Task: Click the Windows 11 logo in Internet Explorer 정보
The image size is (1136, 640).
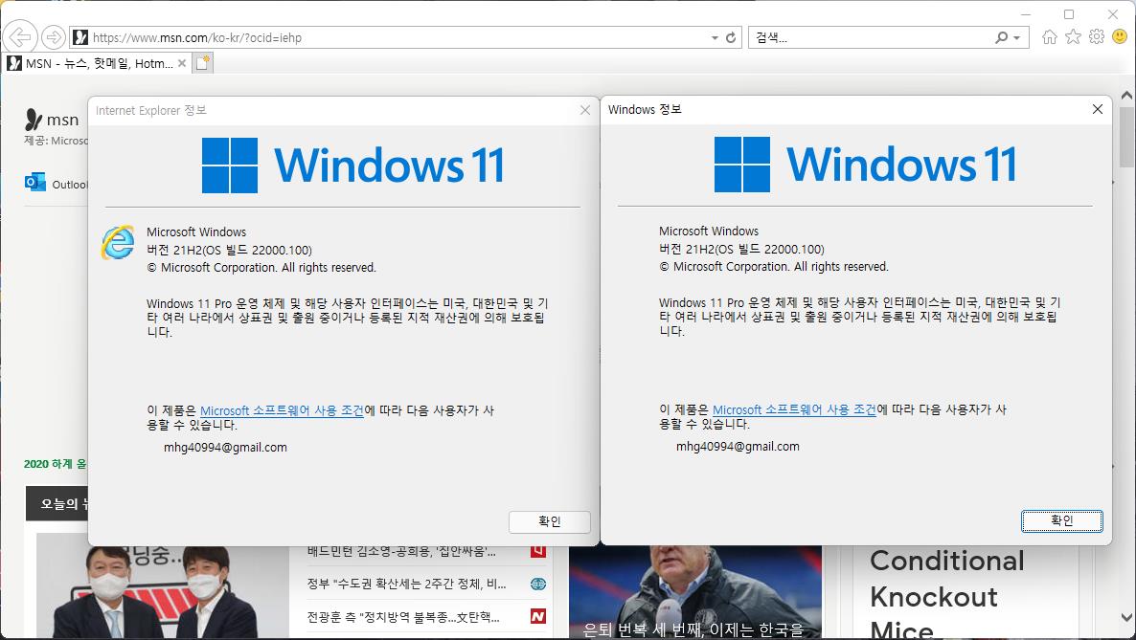Action: 352,166
